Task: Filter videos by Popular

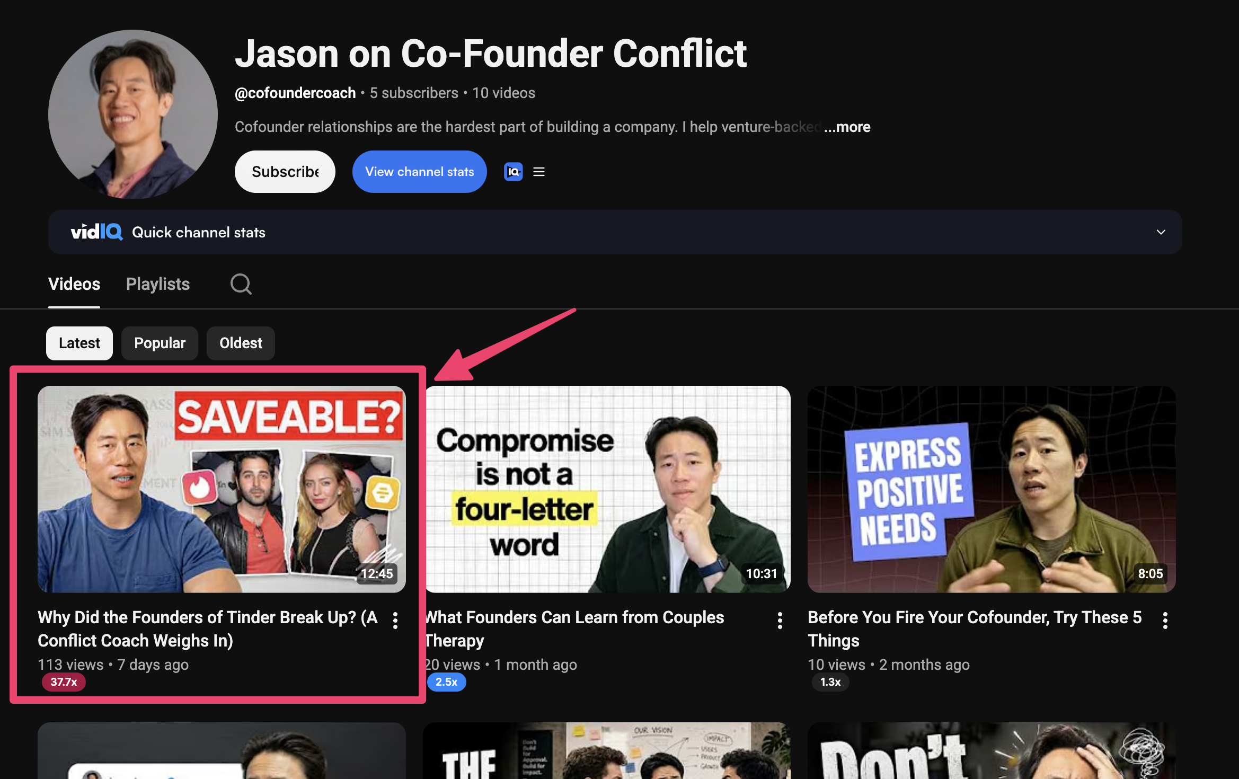Action: click(160, 343)
